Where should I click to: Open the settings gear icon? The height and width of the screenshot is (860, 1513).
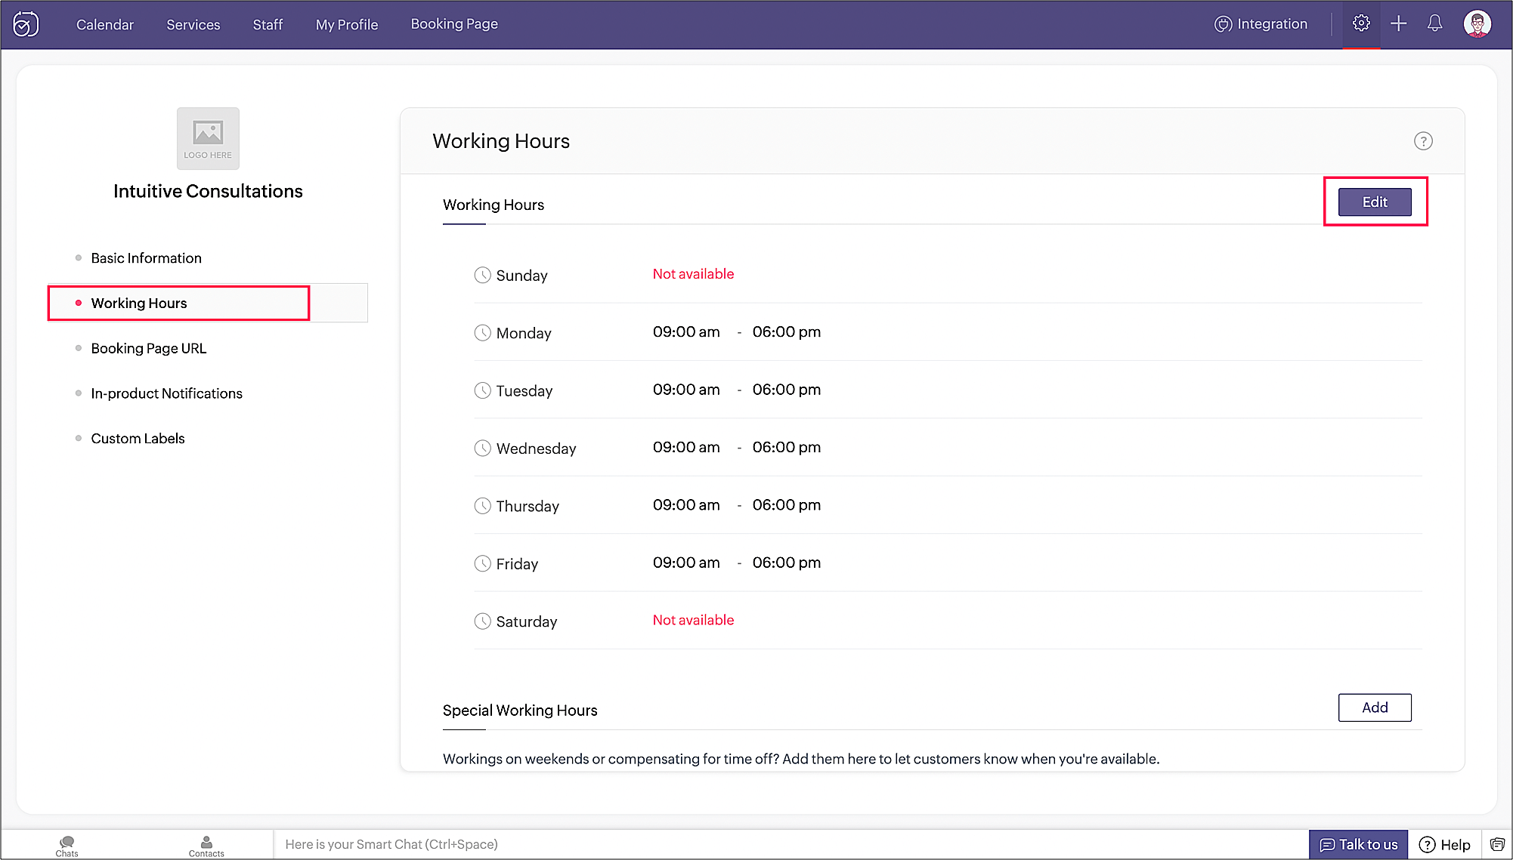tap(1361, 23)
